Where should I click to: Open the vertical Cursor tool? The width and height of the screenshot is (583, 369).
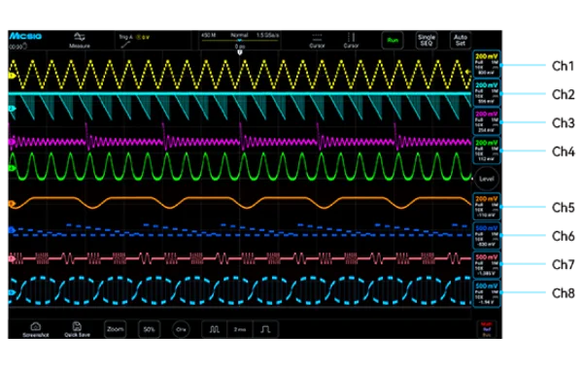tap(351, 41)
